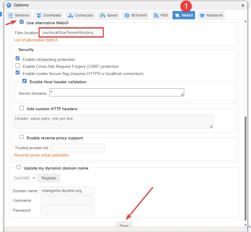Click the Register button
251x232 pixels.
point(49,178)
